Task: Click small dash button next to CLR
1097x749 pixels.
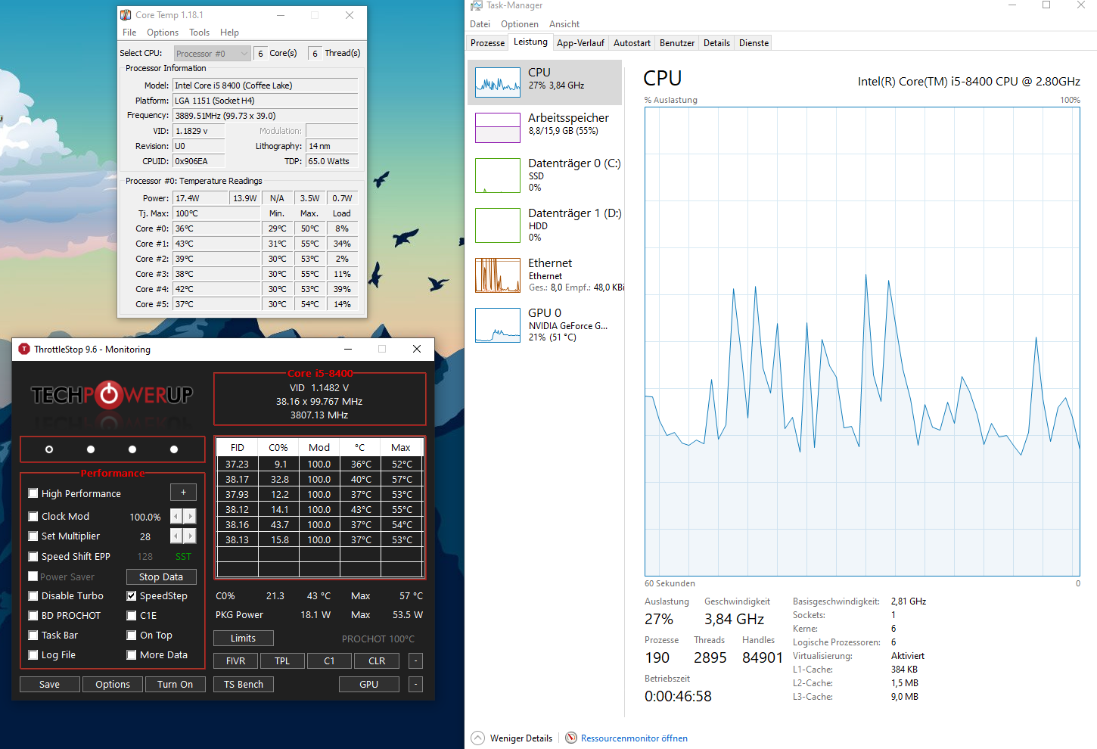Action: coord(415,660)
